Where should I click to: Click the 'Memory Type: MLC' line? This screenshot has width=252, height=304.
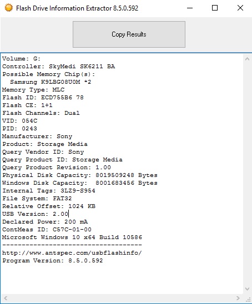pos(33,90)
